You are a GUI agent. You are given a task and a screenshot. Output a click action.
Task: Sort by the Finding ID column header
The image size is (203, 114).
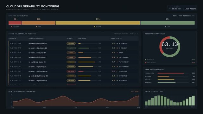(12, 38)
